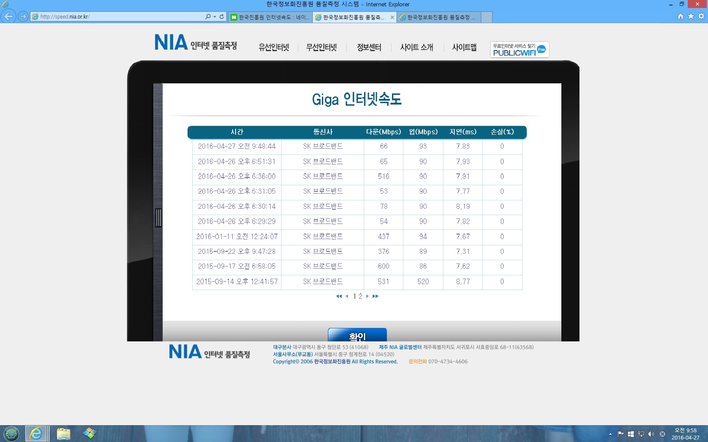Click the volume speaker icon in the system tray
Image resolution: width=708 pixels, height=442 pixels.
[x=651, y=434]
